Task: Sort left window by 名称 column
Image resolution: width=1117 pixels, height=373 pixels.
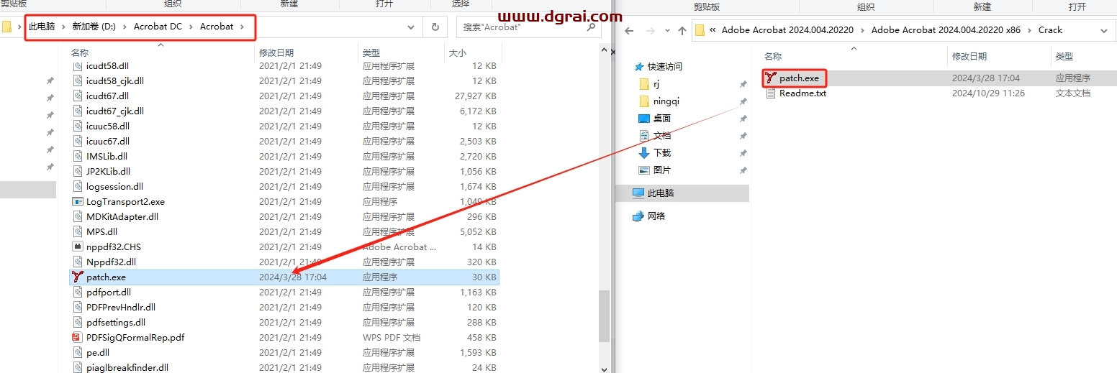Action: pos(80,52)
